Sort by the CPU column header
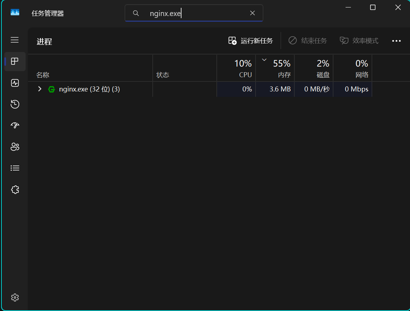Image resolution: width=410 pixels, height=311 pixels. (236, 68)
